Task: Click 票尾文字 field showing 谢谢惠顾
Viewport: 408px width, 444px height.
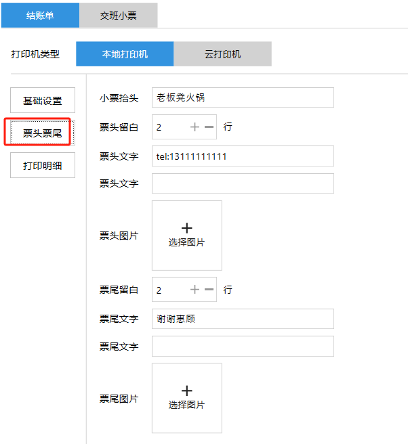Action: (x=243, y=319)
